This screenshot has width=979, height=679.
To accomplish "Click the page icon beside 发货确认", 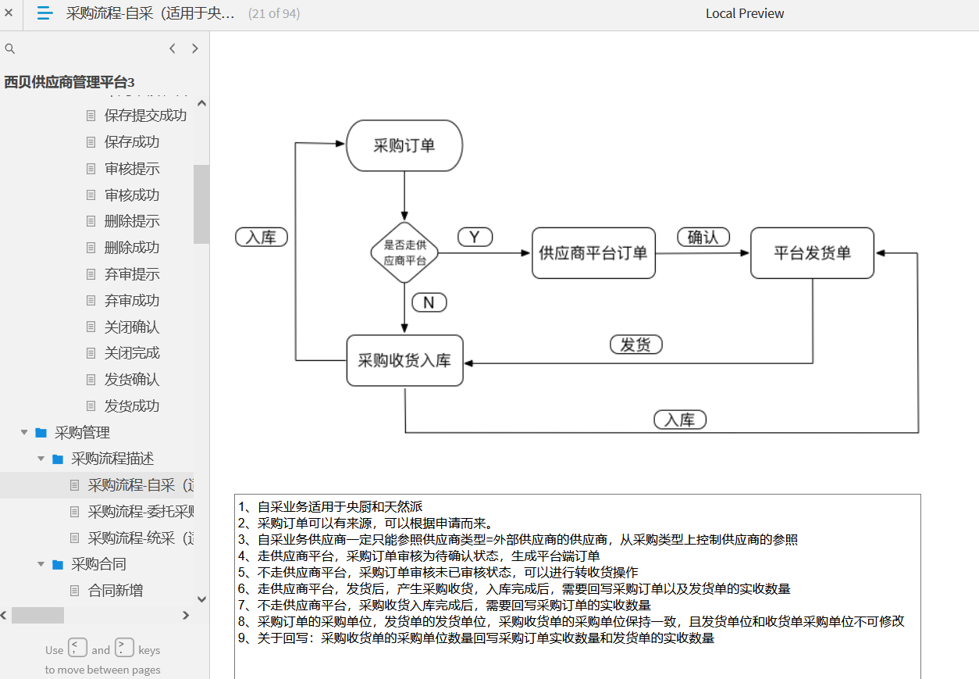I will tap(91, 380).
